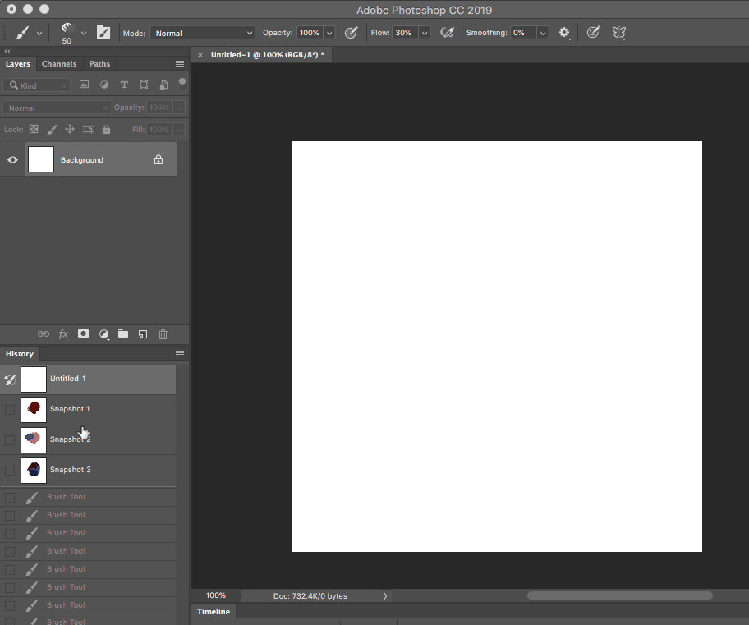This screenshot has height=625, width=749.
Task: Switch to the Paths tab
Action: tap(99, 64)
